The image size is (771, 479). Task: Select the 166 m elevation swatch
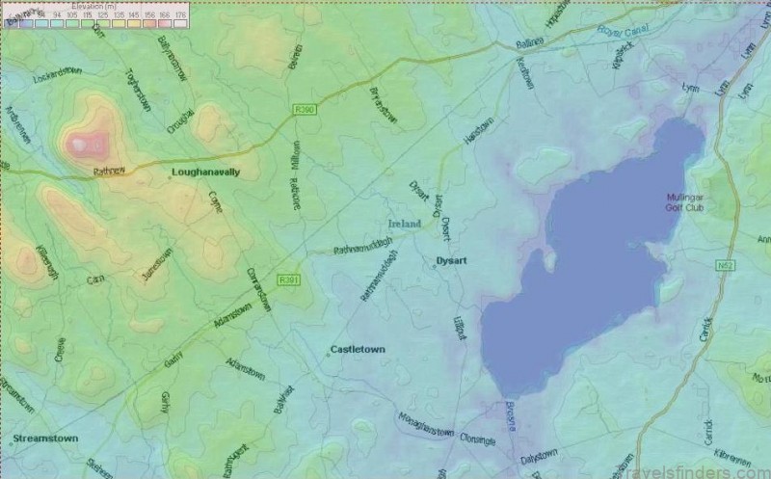[x=165, y=23]
